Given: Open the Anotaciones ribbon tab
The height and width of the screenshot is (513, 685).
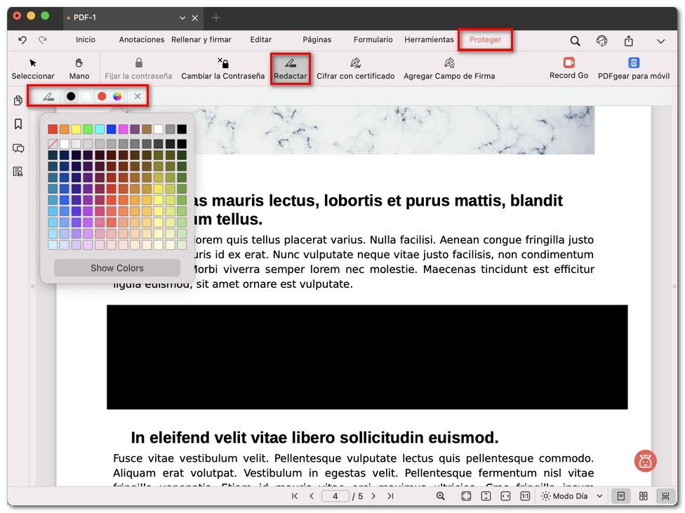Looking at the screenshot, I should pyautogui.click(x=141, y=40).
